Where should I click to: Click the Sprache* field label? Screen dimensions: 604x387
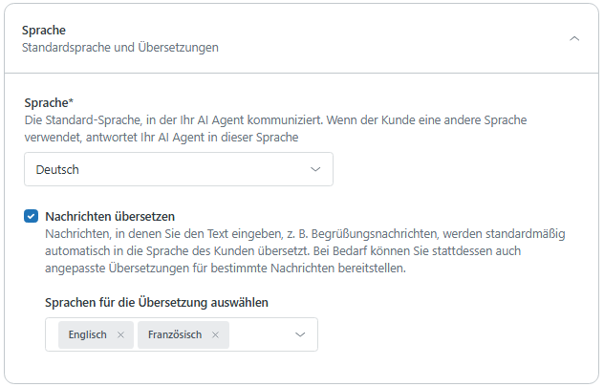pos(48,101)
